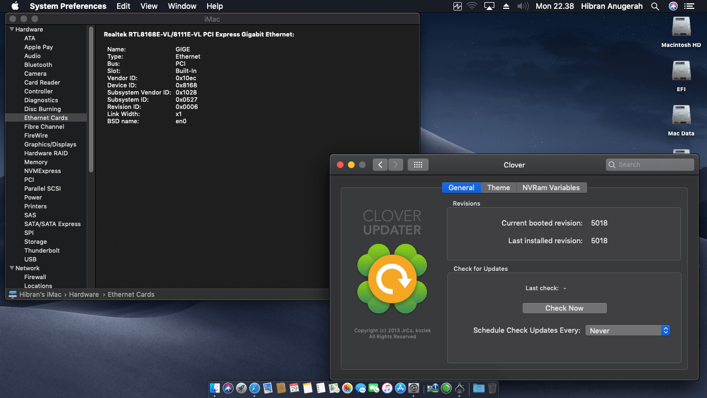Go back in Clover preferences pane
Screen dimensions: 707x398
pos(380,165)
